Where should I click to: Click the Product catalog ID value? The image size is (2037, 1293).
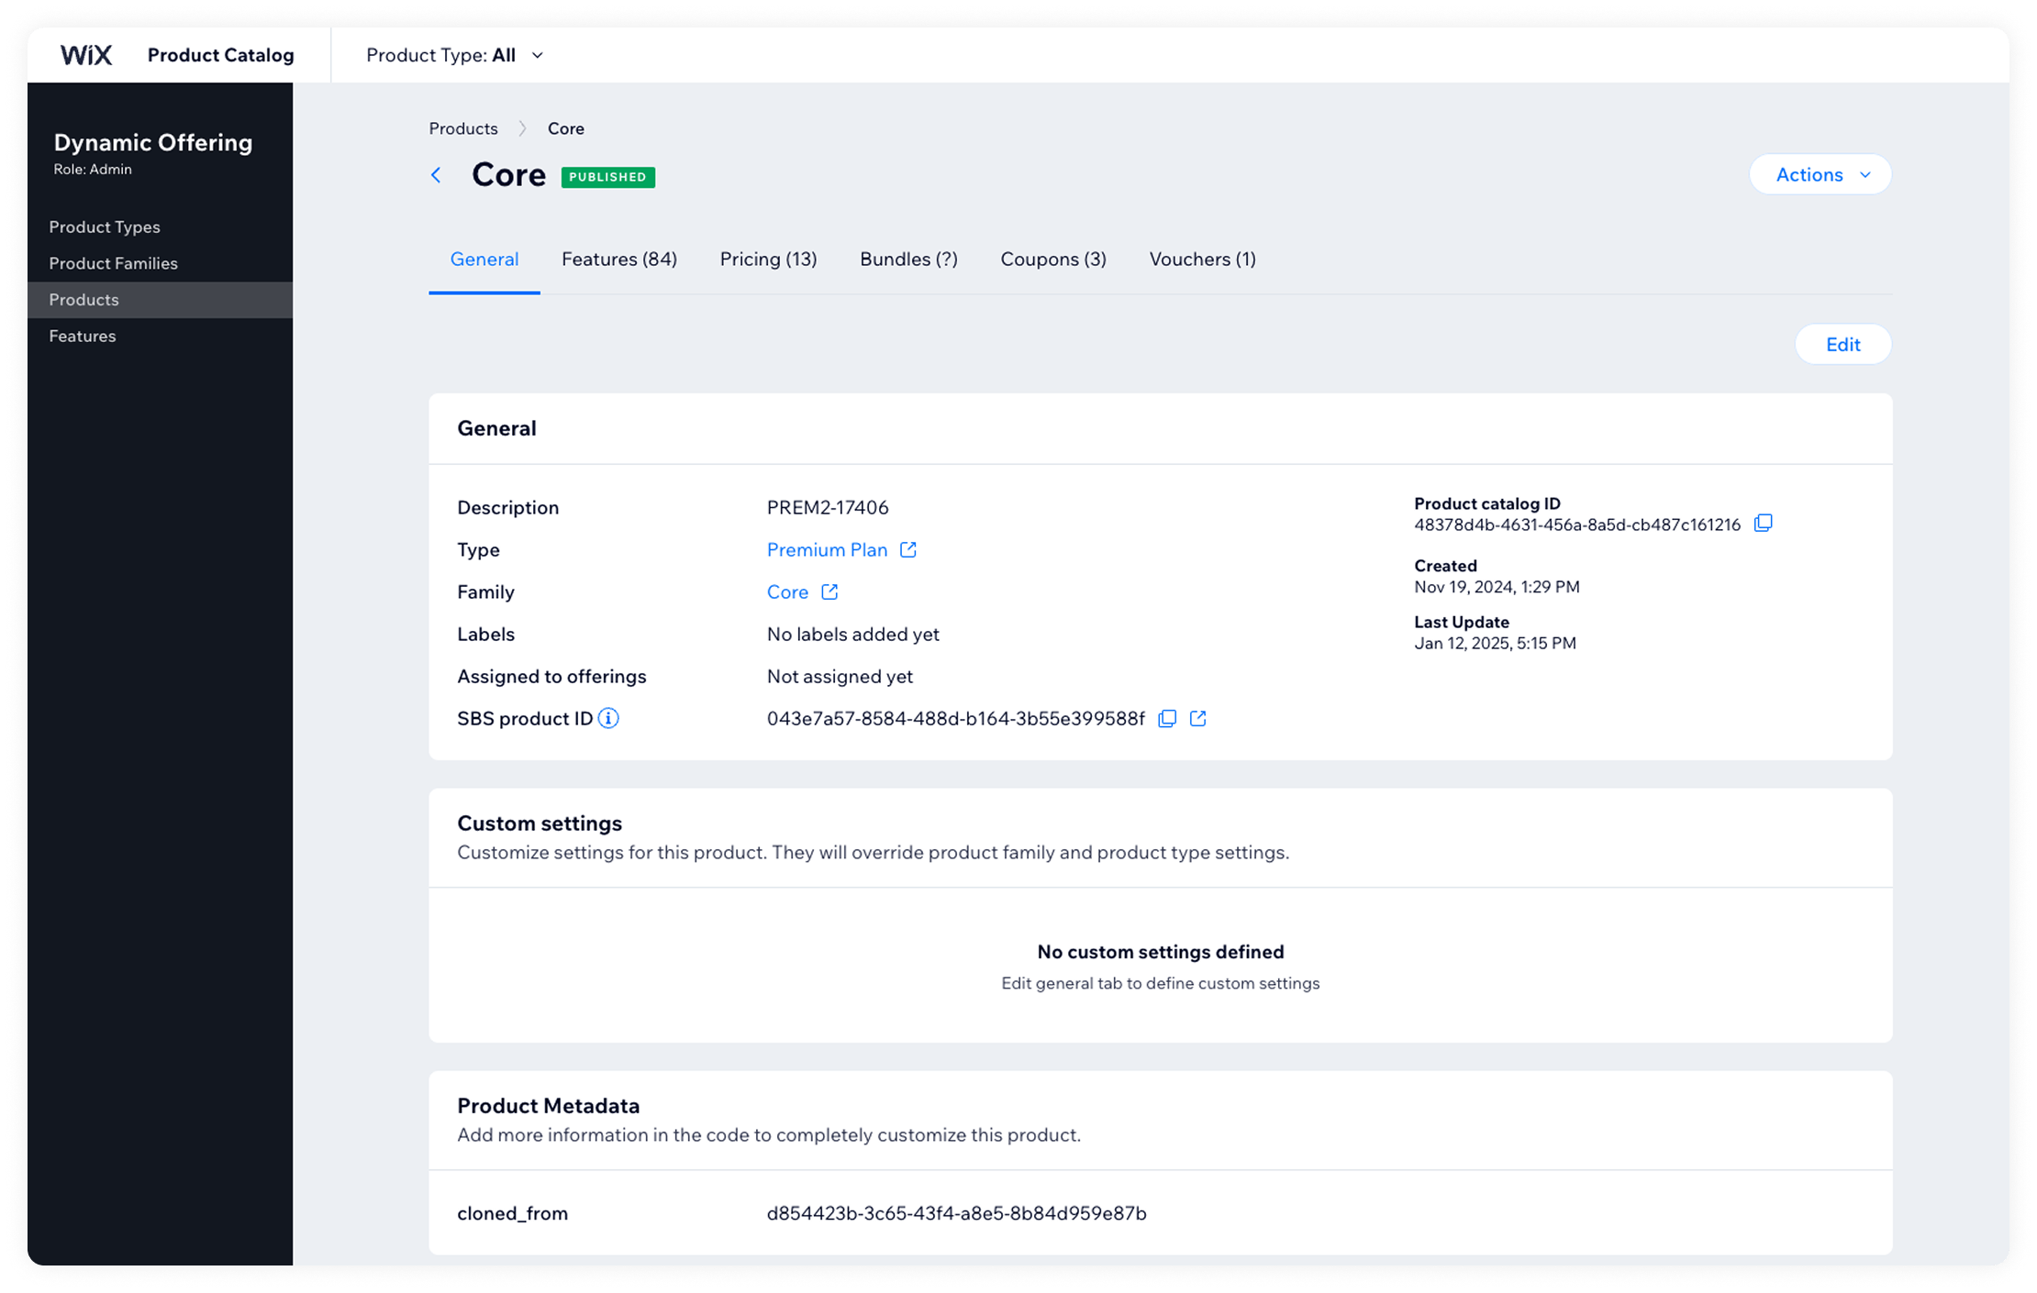(x=1576, y=525)
